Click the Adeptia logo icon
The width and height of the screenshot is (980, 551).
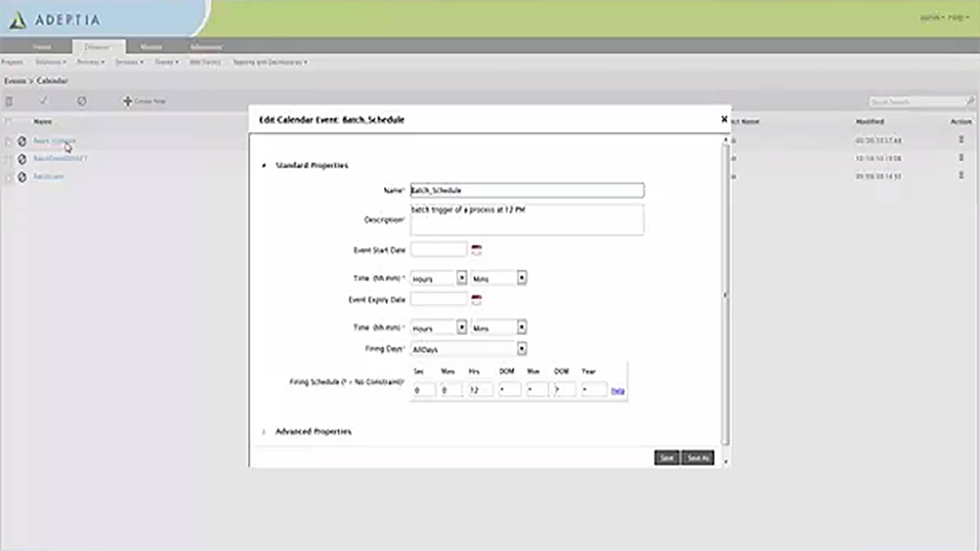[18, 20]
